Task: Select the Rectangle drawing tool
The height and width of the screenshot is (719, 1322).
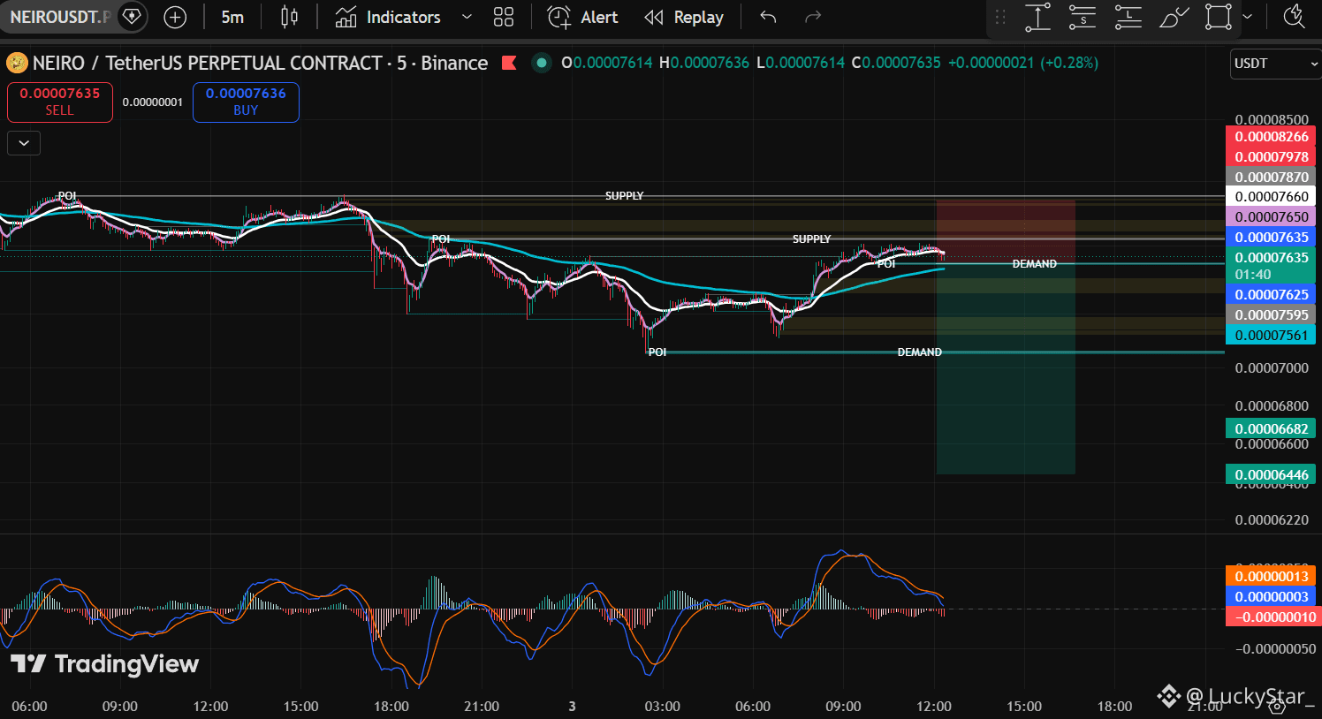Action: (x=1219, y=17)
